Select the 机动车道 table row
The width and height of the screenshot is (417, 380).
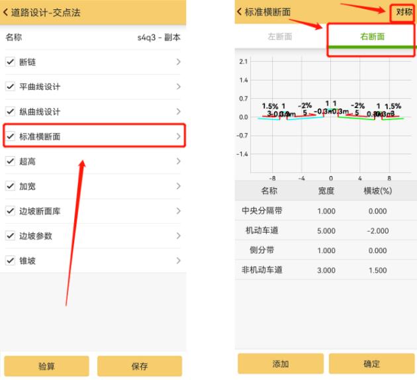pyautogui.click(x=326, y=230)
